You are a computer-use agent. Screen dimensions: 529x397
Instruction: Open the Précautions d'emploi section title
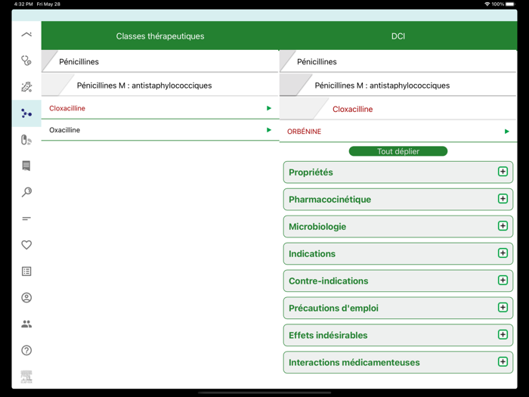333,309
